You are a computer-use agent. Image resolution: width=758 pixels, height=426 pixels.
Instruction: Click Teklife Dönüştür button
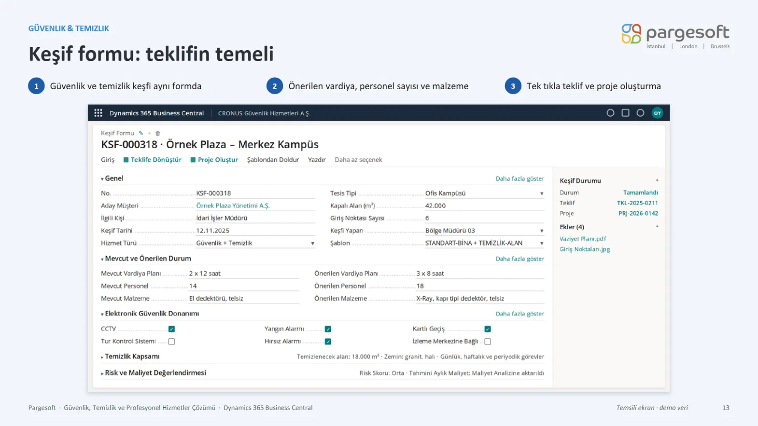[153, 160]
